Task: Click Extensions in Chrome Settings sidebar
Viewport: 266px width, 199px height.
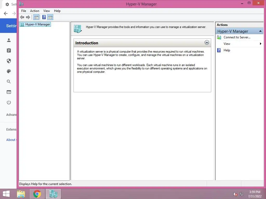Action: pyautogui.click(x=11, y=130)
